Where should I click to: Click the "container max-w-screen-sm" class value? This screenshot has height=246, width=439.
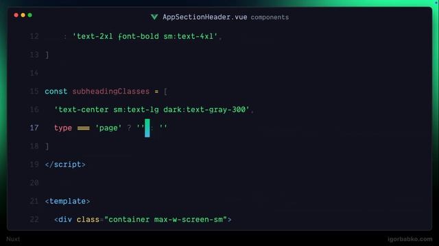165,219
